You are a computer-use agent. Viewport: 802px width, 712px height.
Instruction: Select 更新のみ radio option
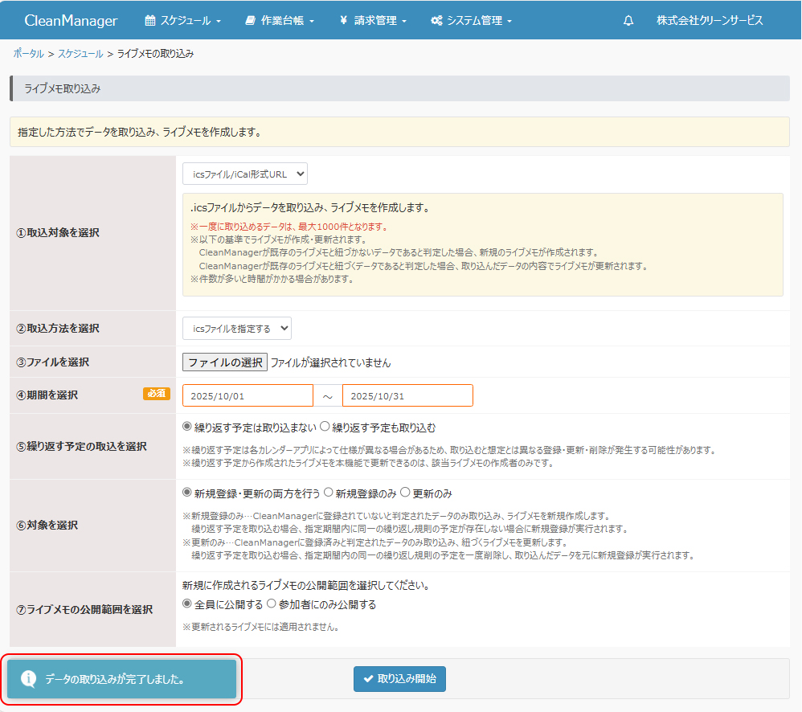tap(405, 493)
